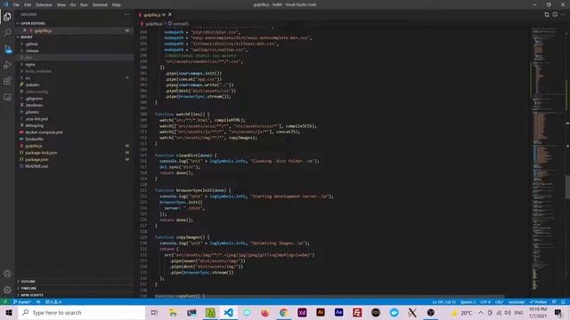Click Prettier in status bar
Viewport: 570px width, 320px height.
coord(538,302)
